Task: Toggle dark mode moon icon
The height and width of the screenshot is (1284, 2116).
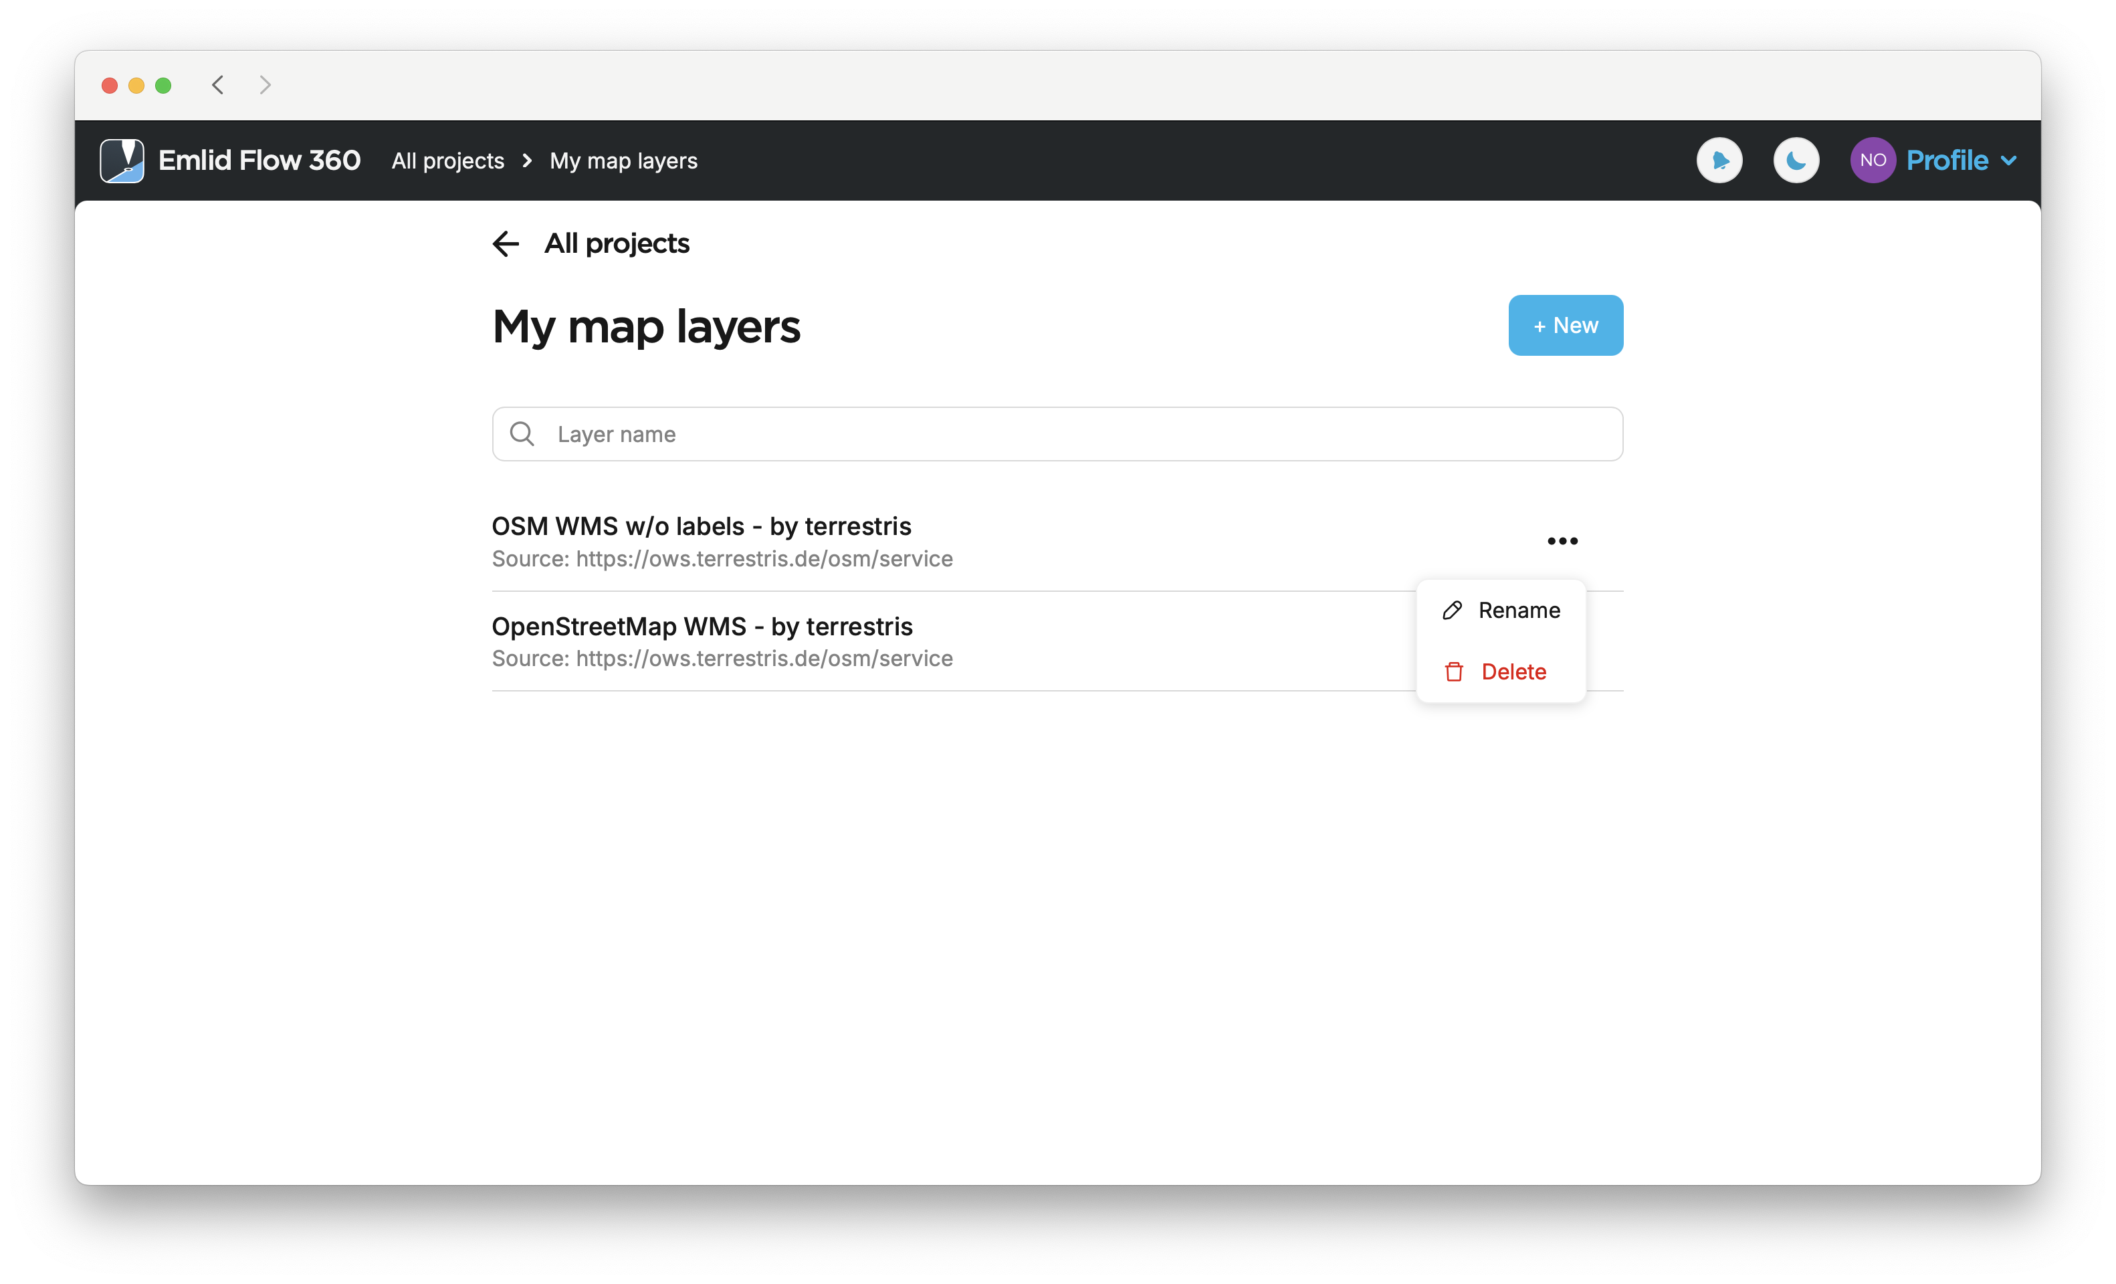Action: (1796, 160)
